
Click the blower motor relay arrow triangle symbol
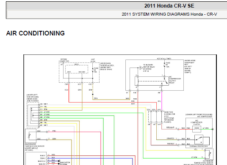(x=141, y=68)
